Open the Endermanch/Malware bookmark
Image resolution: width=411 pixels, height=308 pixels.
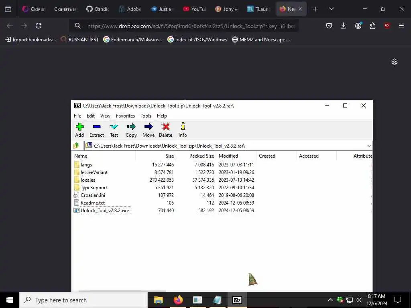pos(132,40)
